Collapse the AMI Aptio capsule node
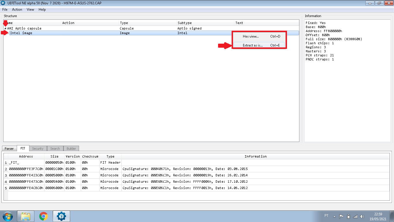The image size is (394, 222). [x=5, y=28]
